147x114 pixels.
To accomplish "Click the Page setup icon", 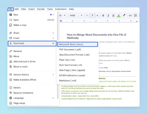I will point(11,103).
